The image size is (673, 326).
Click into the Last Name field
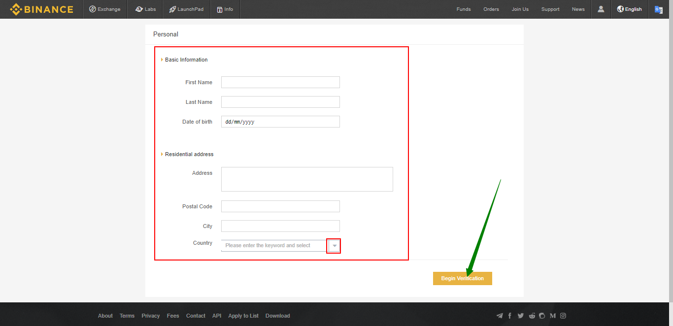[x=280, y=102]
